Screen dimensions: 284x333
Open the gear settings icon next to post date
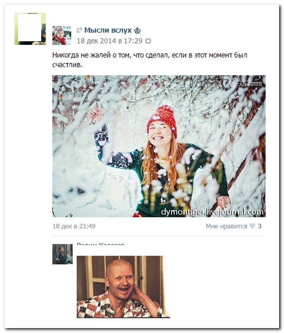coord(148,41)
